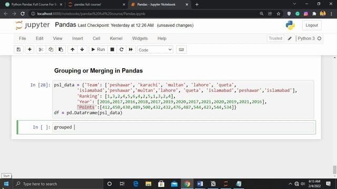Select the psl_data code cell In [28]
This screenshot has width=337, height=189.
183,99
